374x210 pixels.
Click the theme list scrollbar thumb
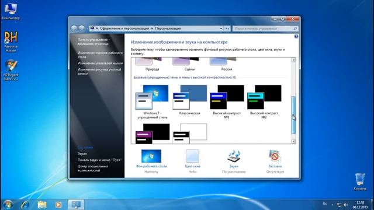(x=293, y=115)
